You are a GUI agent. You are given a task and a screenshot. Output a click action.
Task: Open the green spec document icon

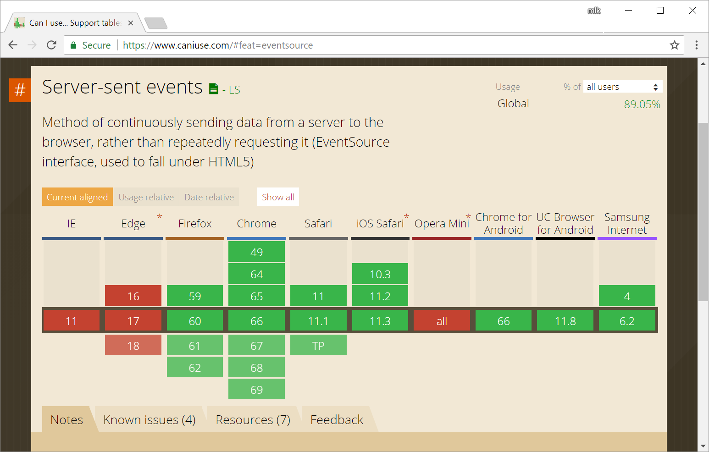click(x=214, y=88)
